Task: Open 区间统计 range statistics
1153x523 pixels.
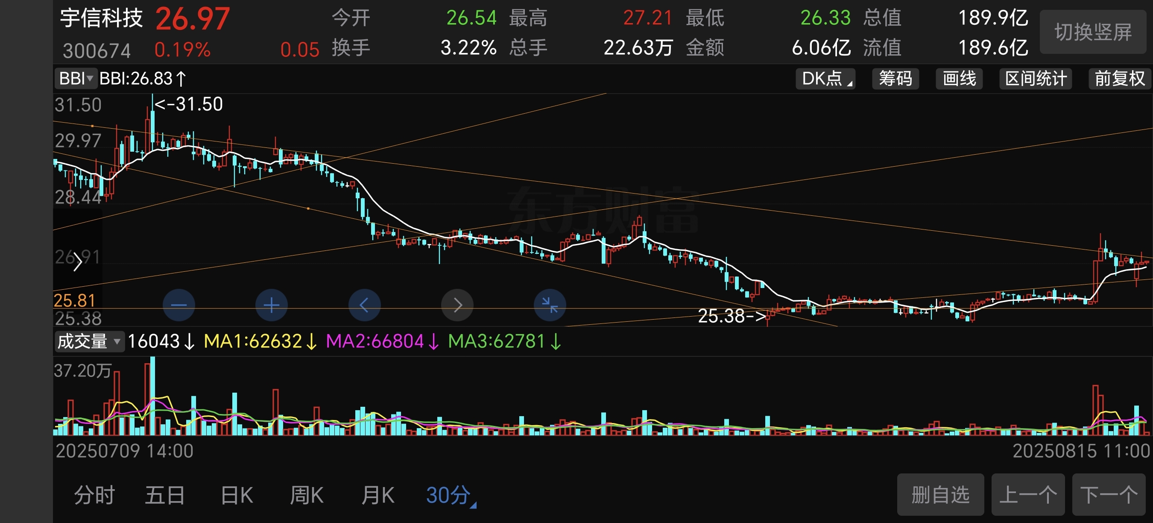Action: point(1035,79)
